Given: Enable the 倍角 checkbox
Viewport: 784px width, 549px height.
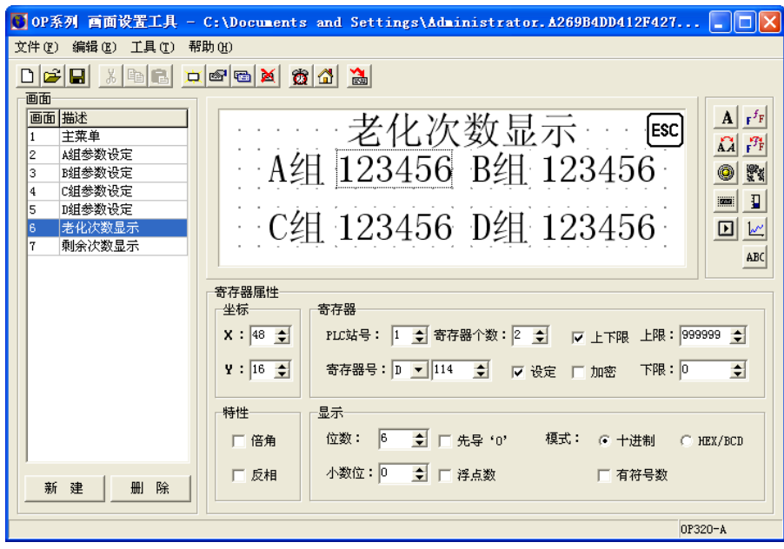Looking at the screenshot, I should click(x=239, y=441).
